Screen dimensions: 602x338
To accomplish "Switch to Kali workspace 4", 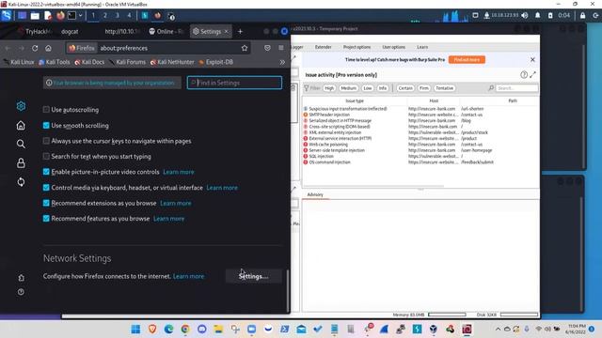I will [129, 16].
